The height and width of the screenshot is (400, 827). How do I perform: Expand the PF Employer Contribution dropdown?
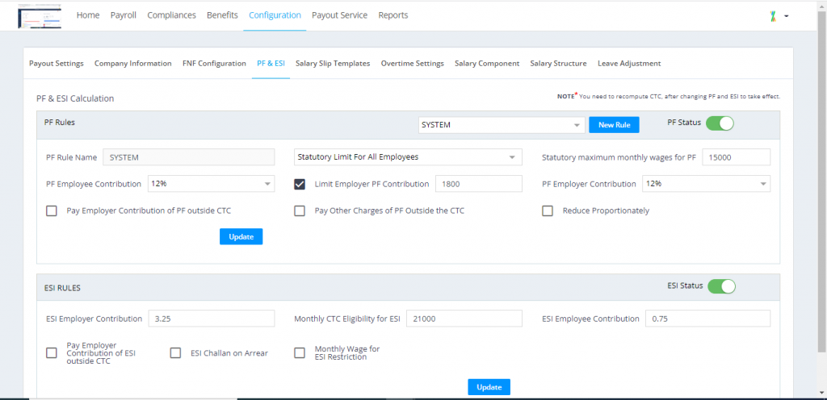click(706, 184)
